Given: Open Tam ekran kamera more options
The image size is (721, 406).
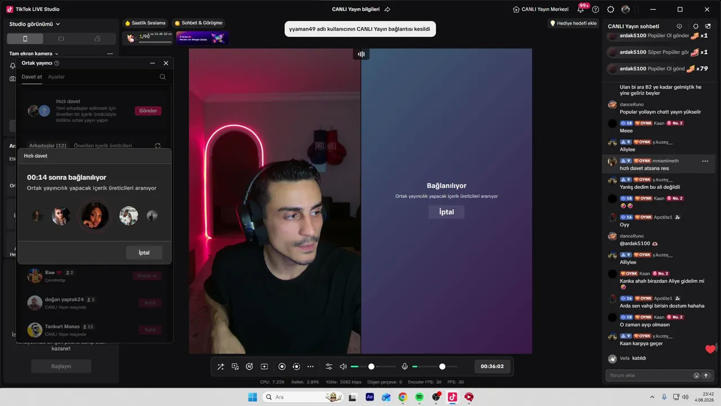Looking at the screenshot, I should click(x=110, y=54).
